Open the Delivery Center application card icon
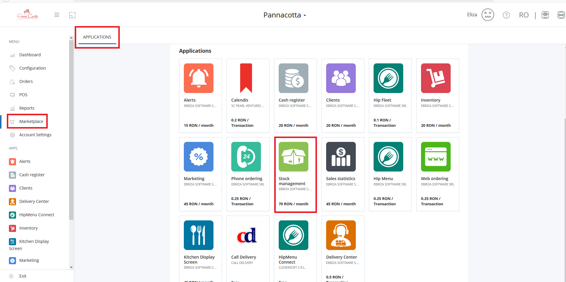Viewport: 566px width, 282px height. click(341, 235)
